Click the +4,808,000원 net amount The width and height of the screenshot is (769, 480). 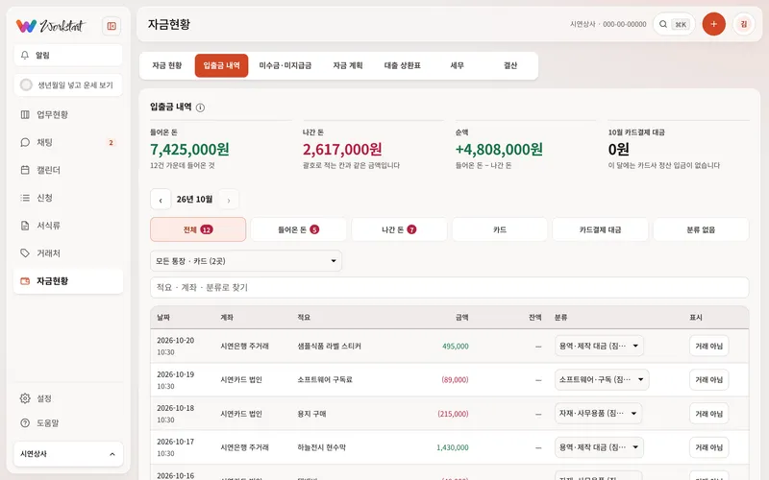coord(499,149)
